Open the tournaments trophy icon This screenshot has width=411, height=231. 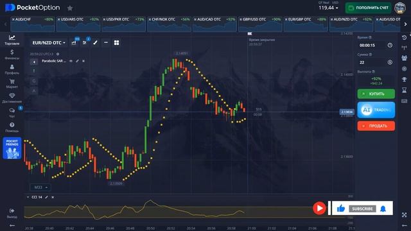tap(404, 80)
